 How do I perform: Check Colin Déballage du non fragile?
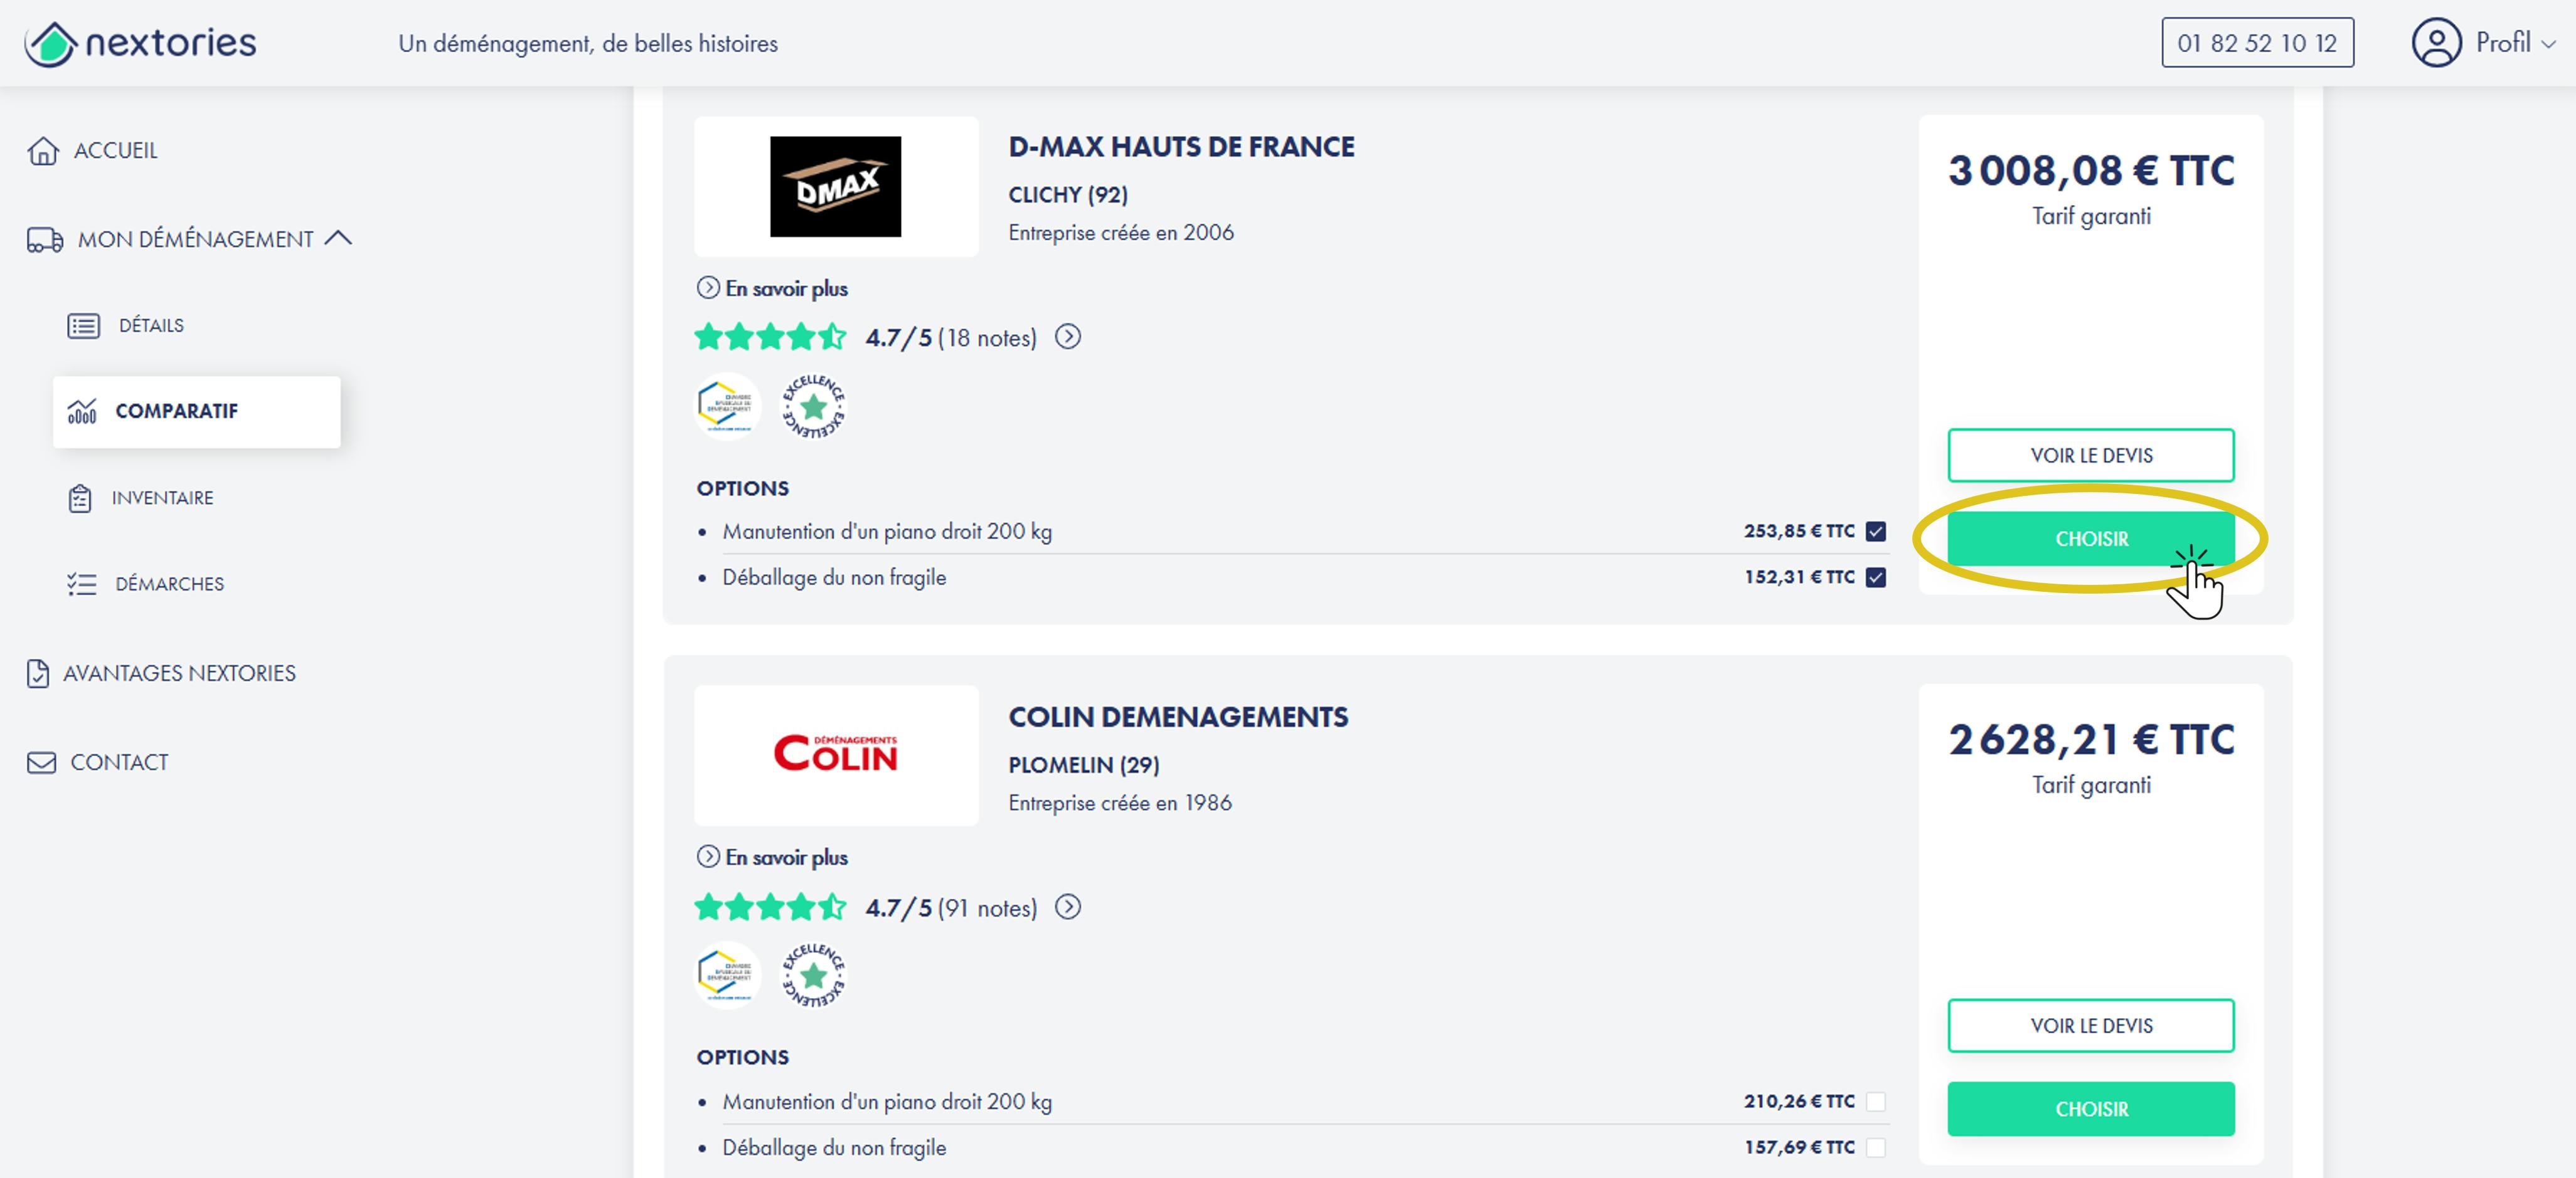(x=1875, y=1147)
